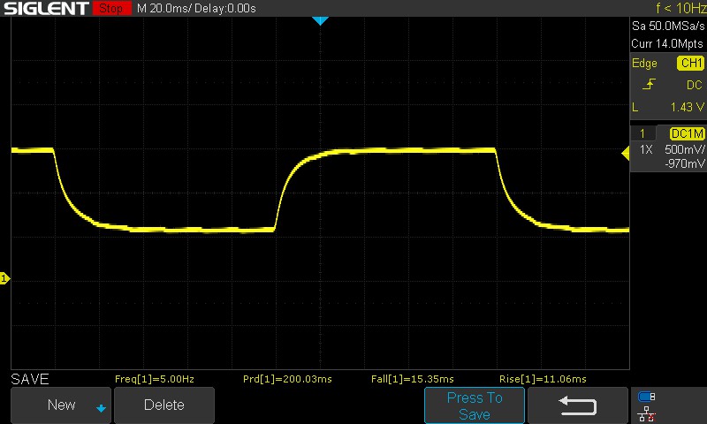707x424 pixels.
Task: Click the SIGLENT logo
Action: (46, 8)
